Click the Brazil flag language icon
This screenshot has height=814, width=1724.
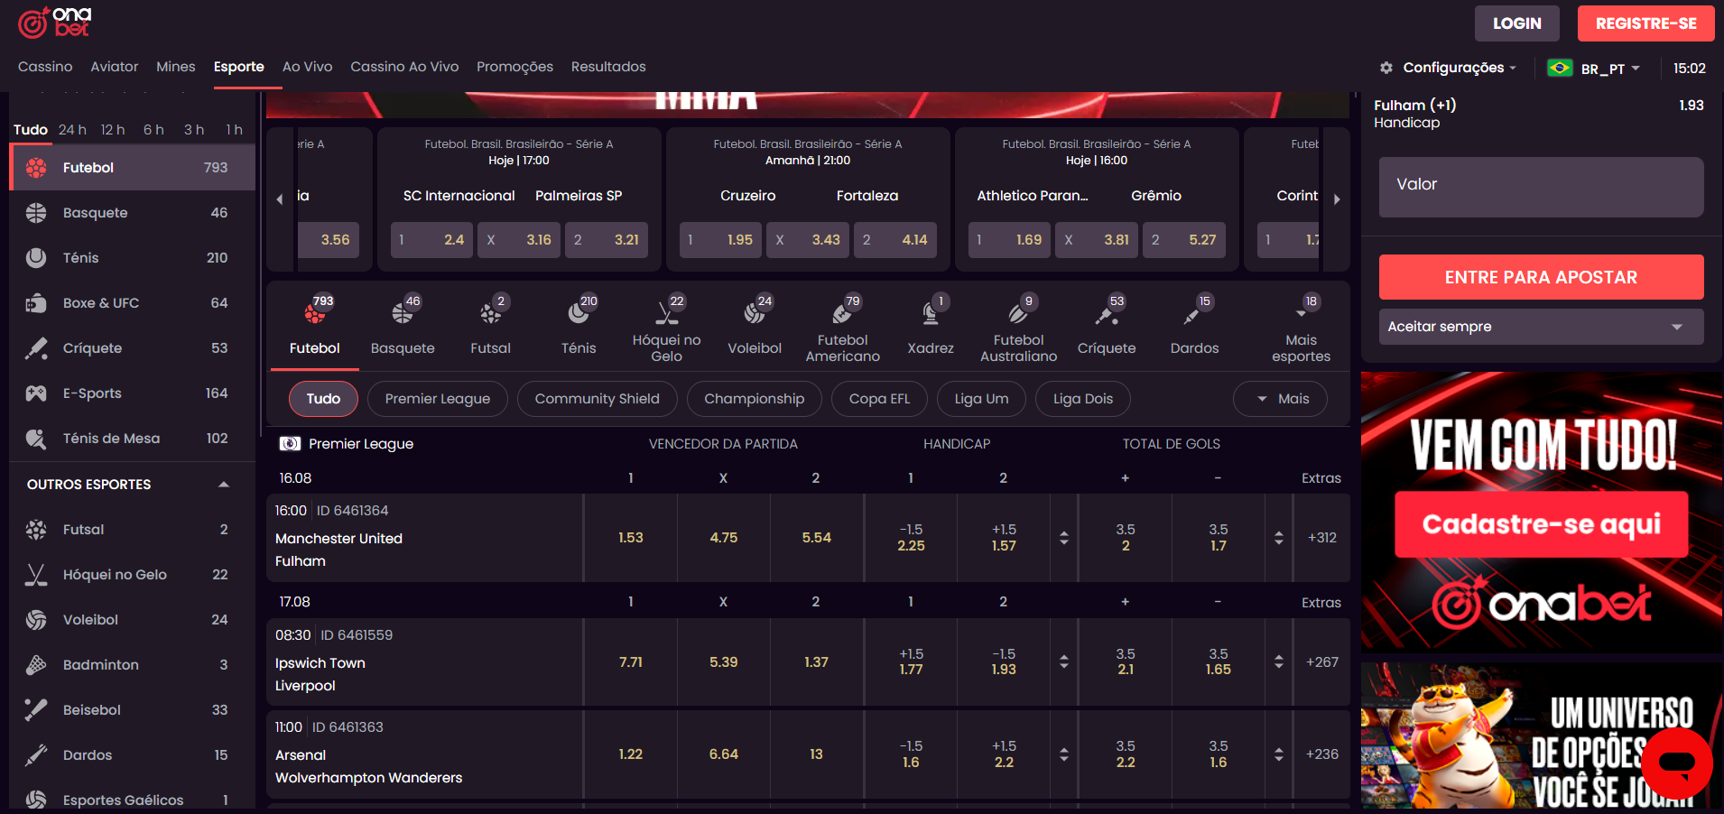(x=1560, y=68)
